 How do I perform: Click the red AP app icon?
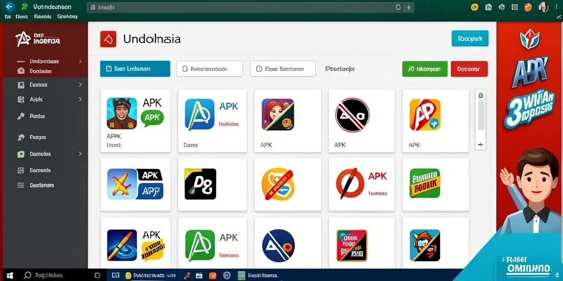(x=425, y=115)
